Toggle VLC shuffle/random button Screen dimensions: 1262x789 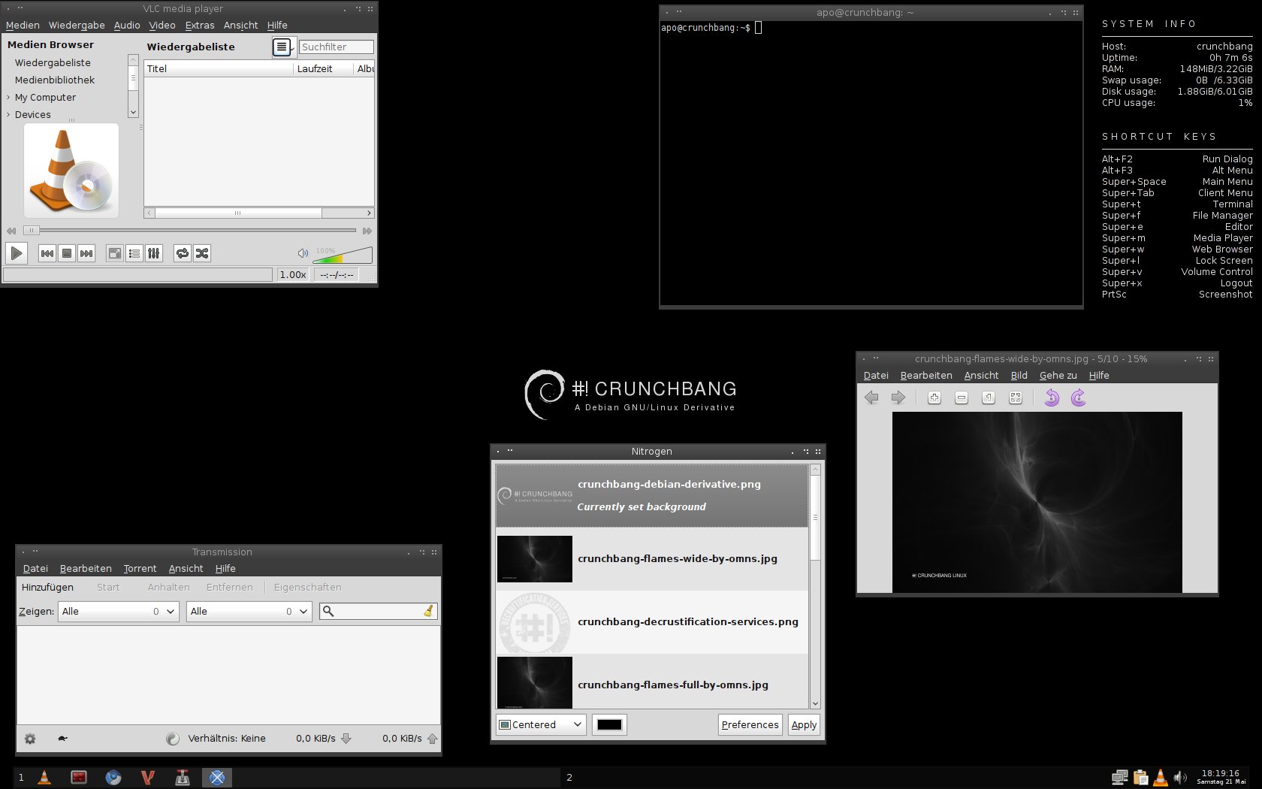click(x=202, y=253)
